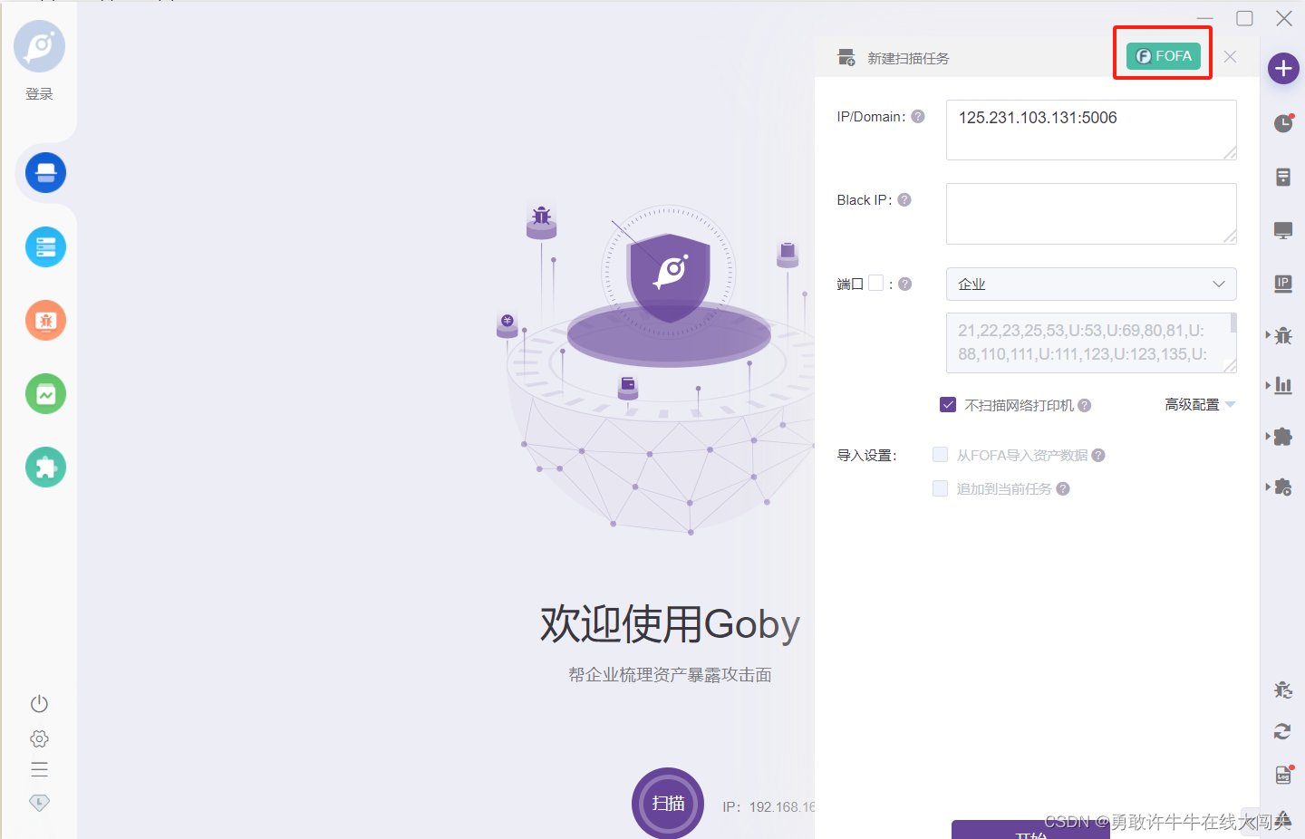This screenshot has width=1305, height=839.
Task: Expand the 高级配置 advanced settings
Action: 1200,405
